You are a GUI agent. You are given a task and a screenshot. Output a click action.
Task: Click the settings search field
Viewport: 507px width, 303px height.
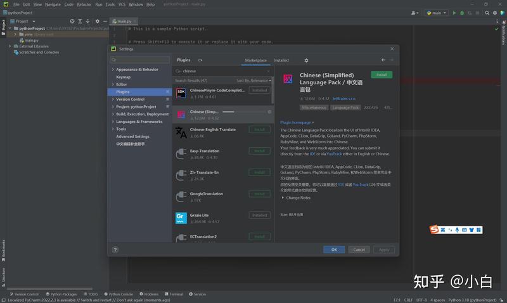click(x=139, y=60)
